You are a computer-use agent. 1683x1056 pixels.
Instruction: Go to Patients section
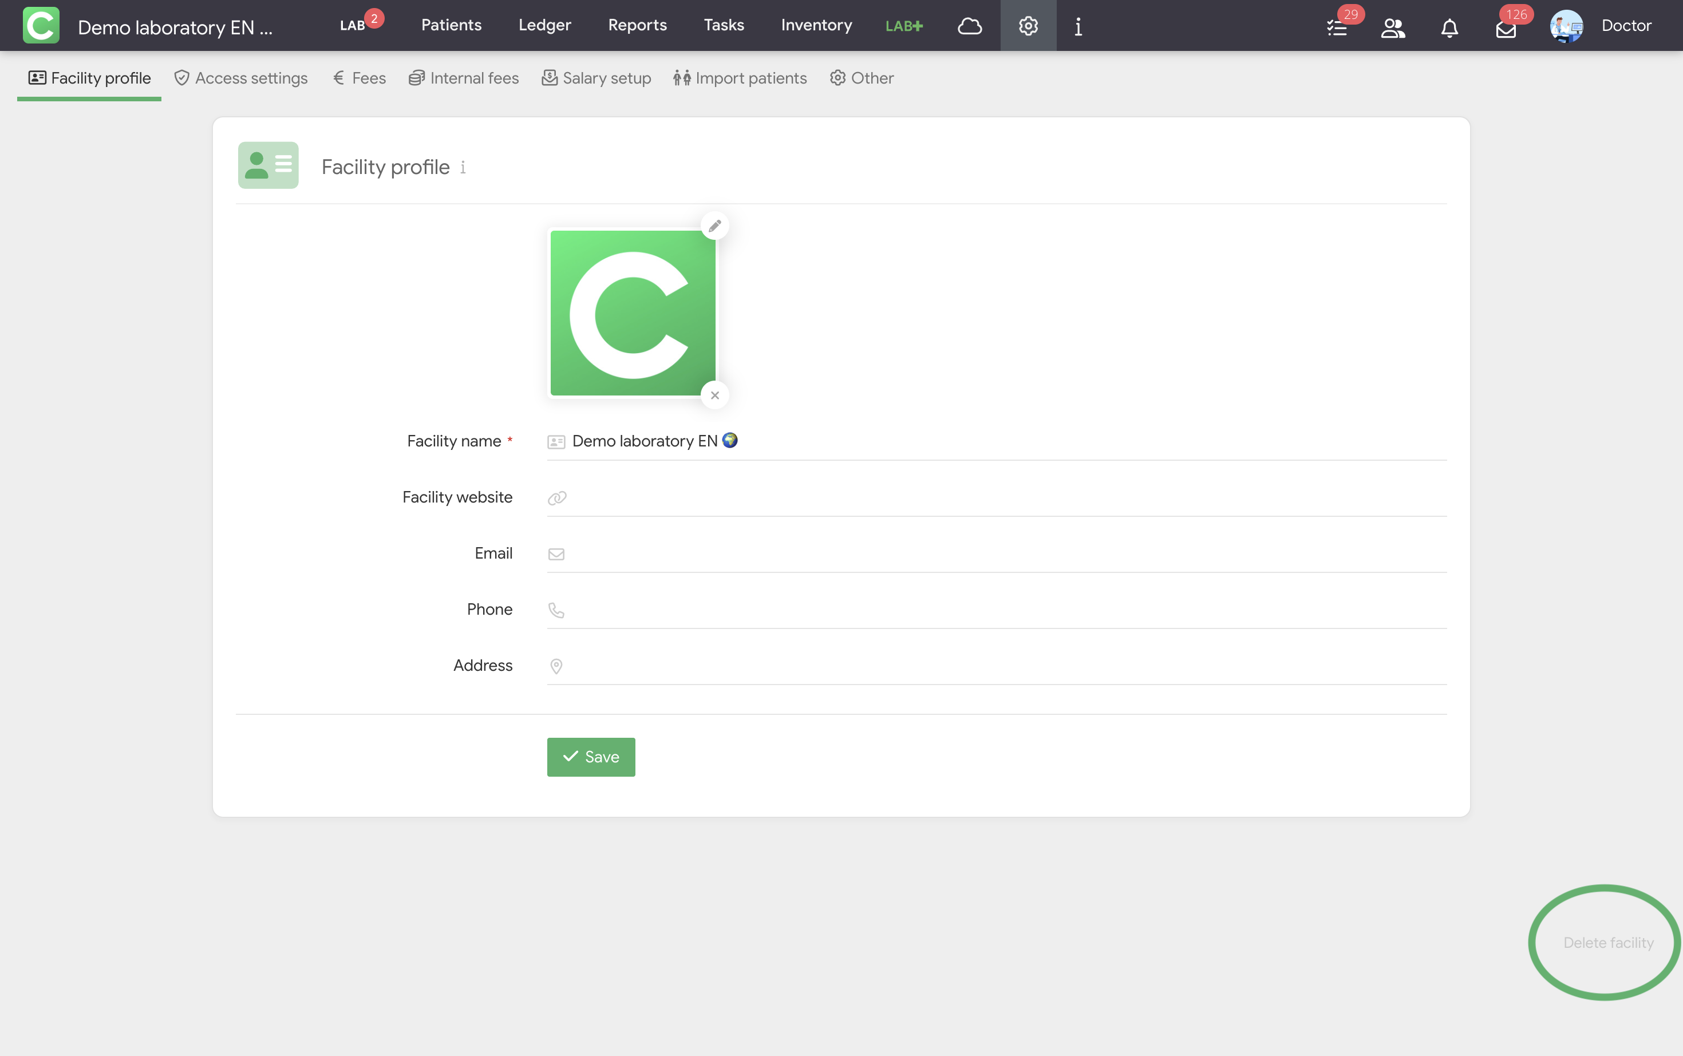tap(451, 25)
